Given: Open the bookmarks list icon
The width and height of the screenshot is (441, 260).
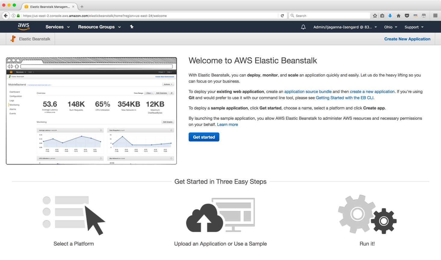Looking at the screenshot, I should [x=382, y=16].
